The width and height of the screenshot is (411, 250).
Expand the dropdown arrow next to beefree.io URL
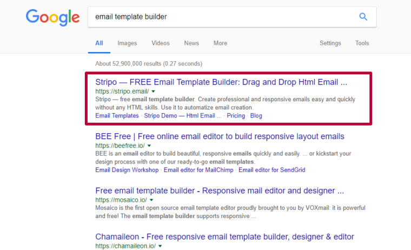click(x=149, y=146)
